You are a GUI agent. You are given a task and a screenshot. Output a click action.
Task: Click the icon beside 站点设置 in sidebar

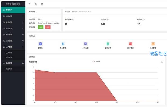point(4,28)
